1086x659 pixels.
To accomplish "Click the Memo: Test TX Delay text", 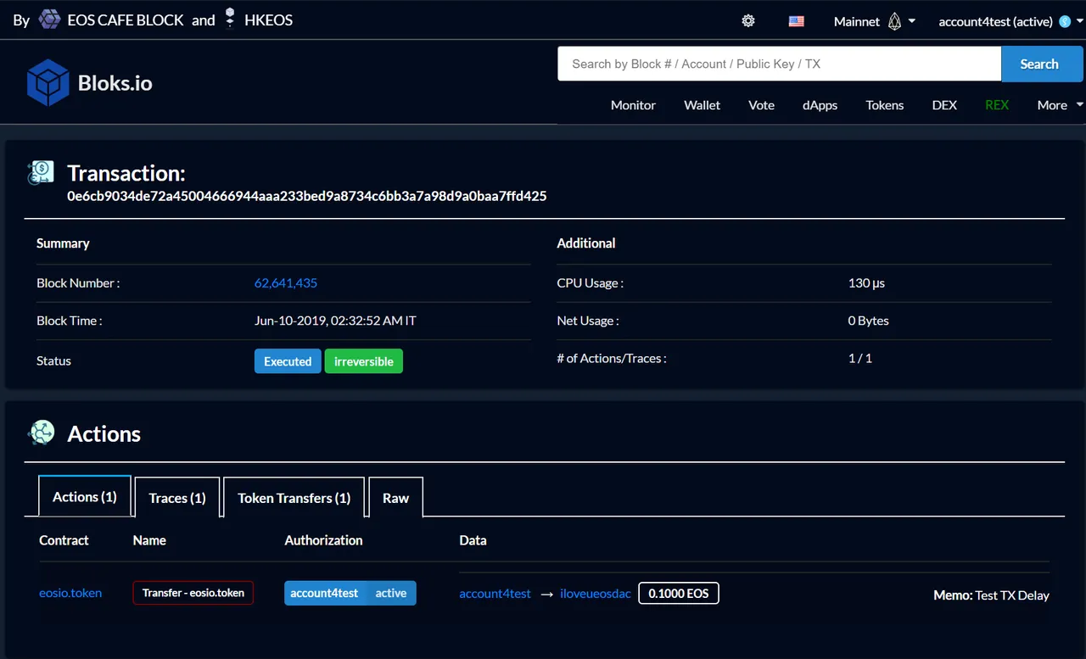I will coord(991,595).
